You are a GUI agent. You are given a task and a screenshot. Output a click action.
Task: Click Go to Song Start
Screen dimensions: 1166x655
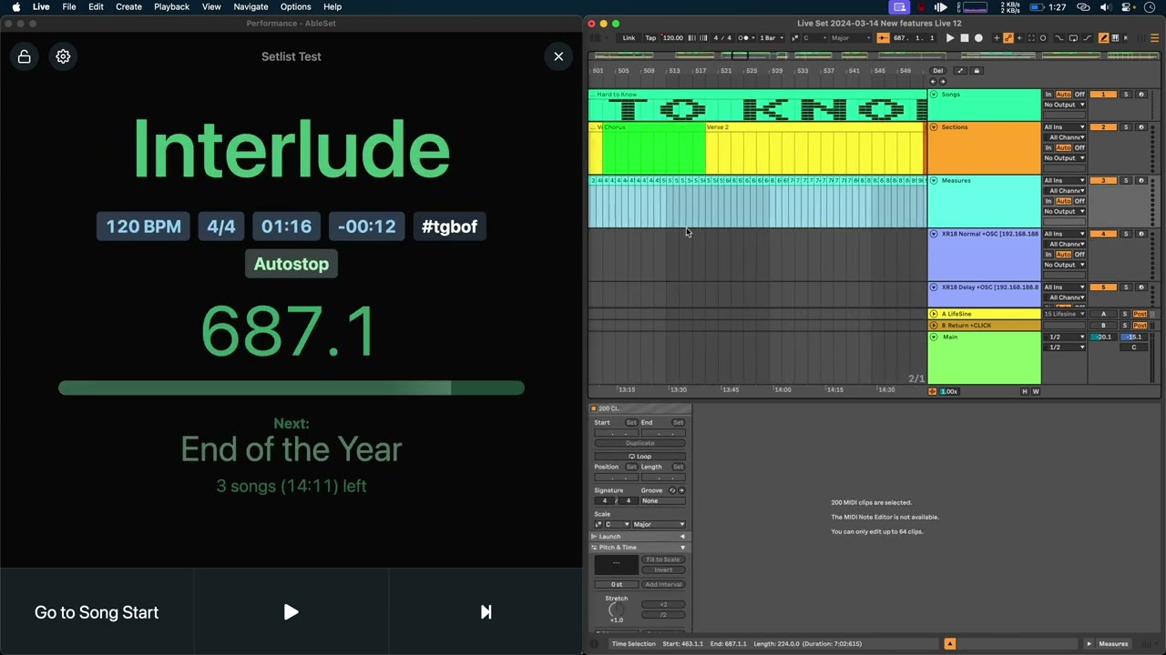(97, 612)
